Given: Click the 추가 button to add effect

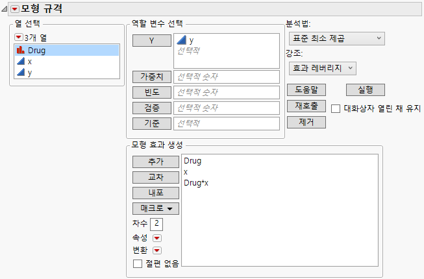Looking at the screenshot, I should [156, 162].
